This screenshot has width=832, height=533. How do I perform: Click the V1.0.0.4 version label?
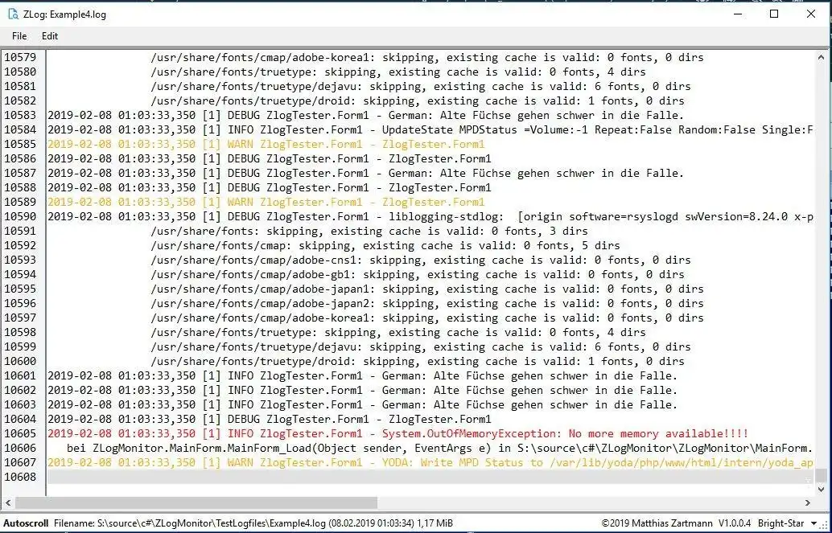click(x=735, y=523)
